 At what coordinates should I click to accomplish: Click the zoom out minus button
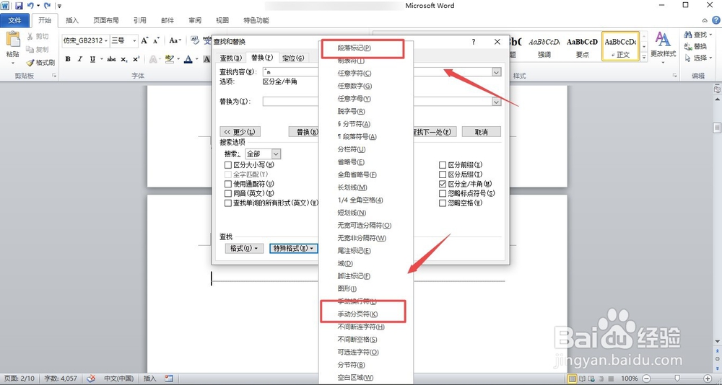tap(645, 379)
